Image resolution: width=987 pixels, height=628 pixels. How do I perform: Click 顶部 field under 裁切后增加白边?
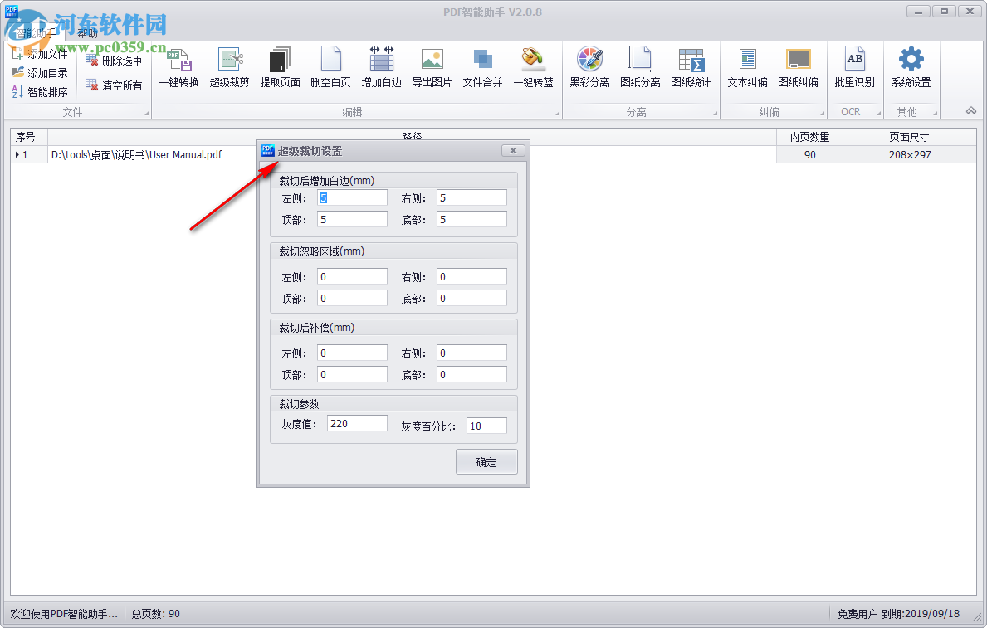point(352,219)
